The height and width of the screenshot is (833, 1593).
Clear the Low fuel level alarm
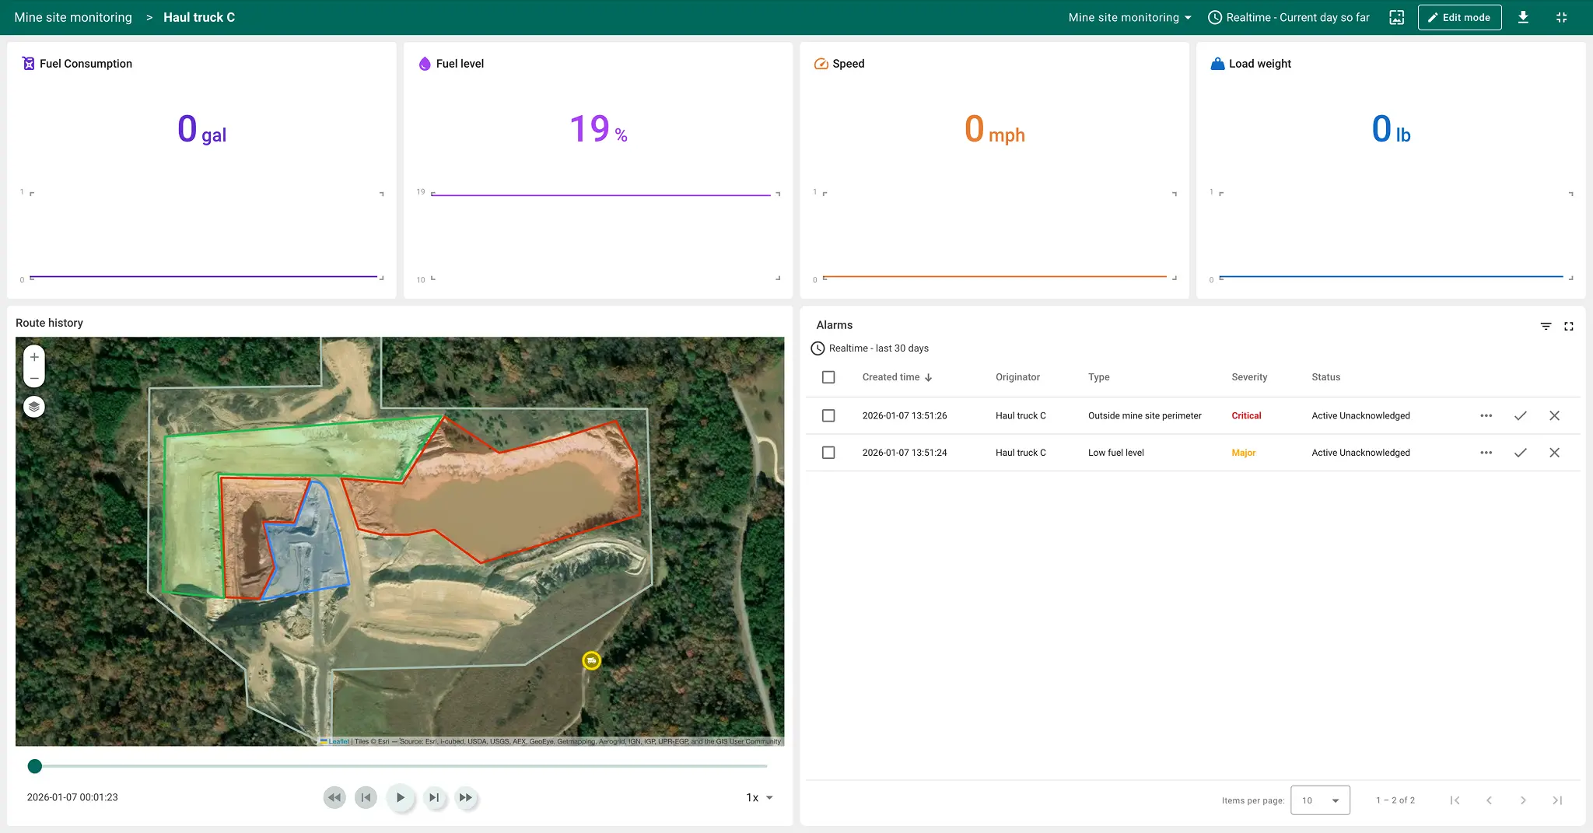(1554, 453)
